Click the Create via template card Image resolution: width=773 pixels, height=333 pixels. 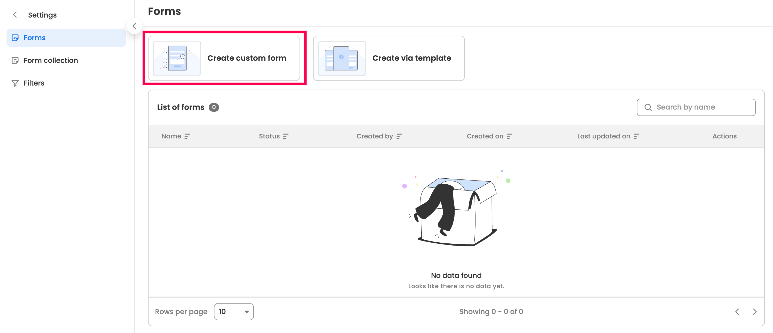click(x=411, y=58)
